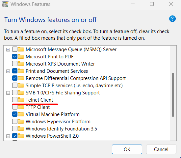Select Windows PowerShell 2.0 label
The width and height of the screenshot is (181, 158).
click(x=52, y=136)
